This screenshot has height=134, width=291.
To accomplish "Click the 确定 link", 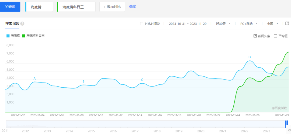I will click(133, 6).
